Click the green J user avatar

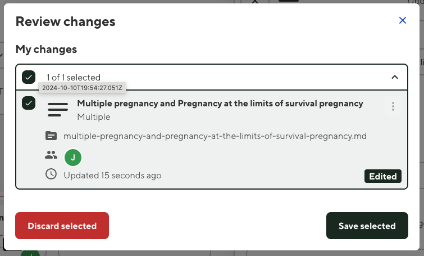pos(73,157)
